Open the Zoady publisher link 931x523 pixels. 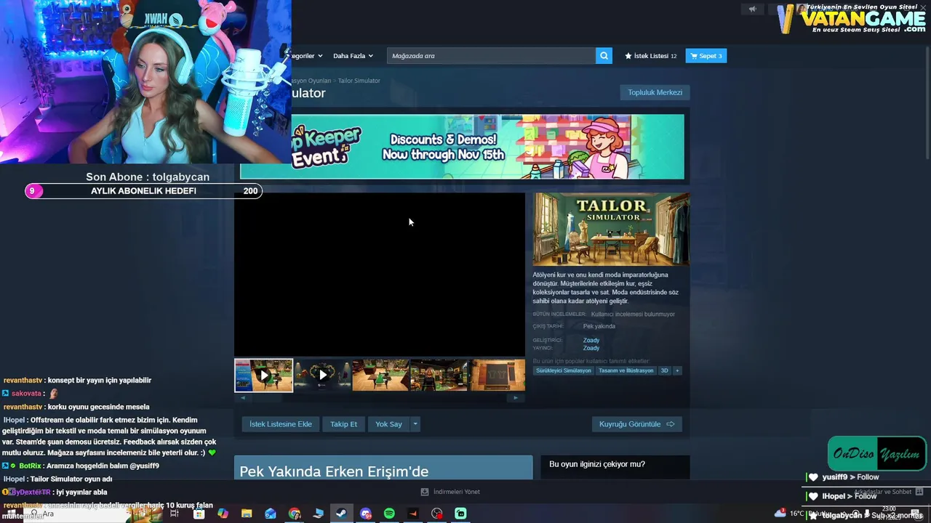pos(591,348)
